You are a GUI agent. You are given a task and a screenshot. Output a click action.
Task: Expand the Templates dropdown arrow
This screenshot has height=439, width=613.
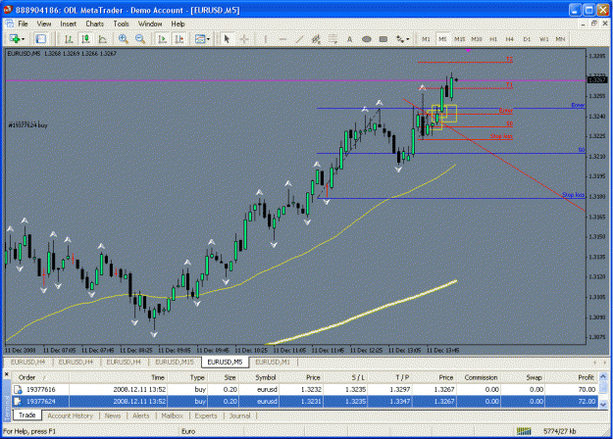pyautogui.click(x=208, y=39)
